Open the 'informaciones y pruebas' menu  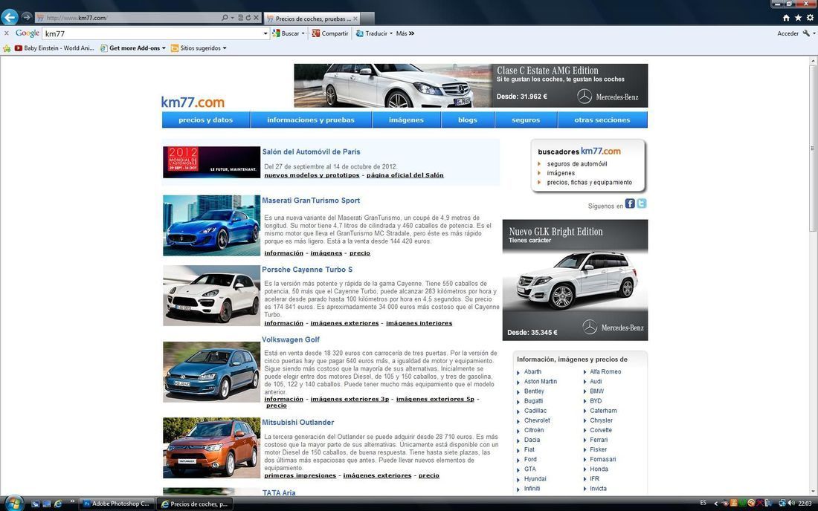311,120
